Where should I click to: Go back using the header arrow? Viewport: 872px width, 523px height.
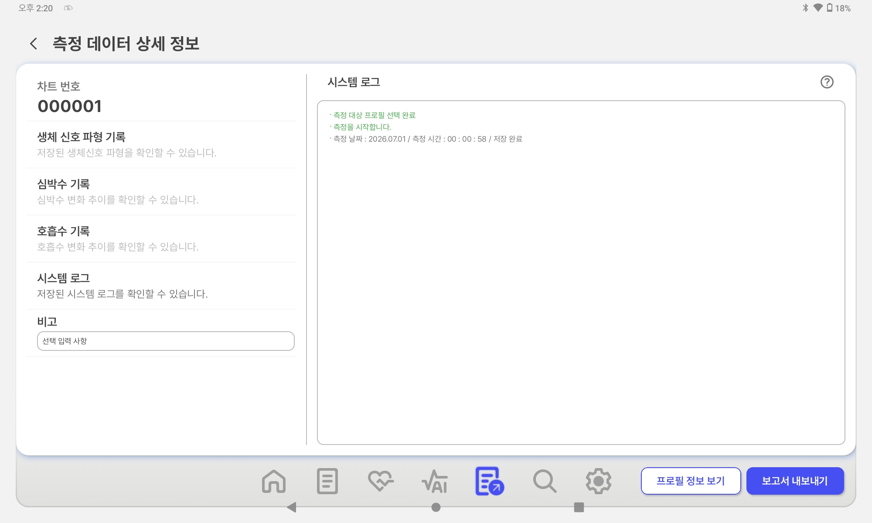(x=34, y=44)
